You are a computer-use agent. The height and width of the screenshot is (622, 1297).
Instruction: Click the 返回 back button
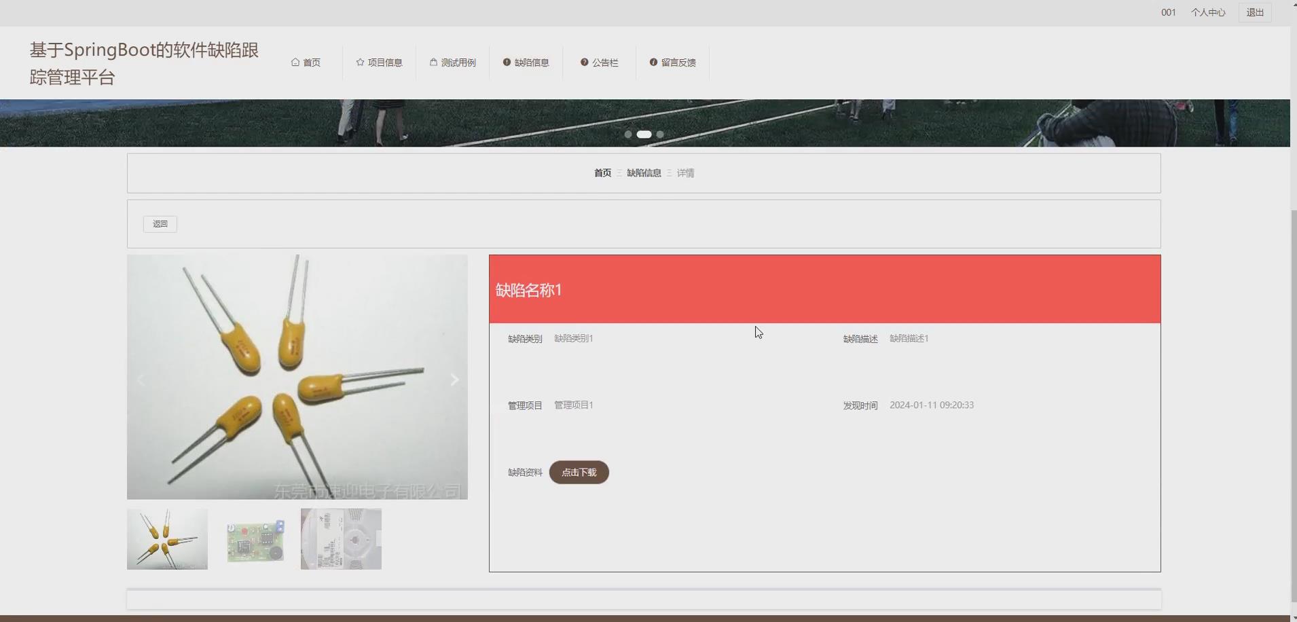(x=160, y=223)
